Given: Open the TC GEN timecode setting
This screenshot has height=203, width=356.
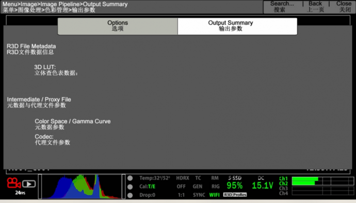Looking at the screenshot, I should click(x=198, y=182).
